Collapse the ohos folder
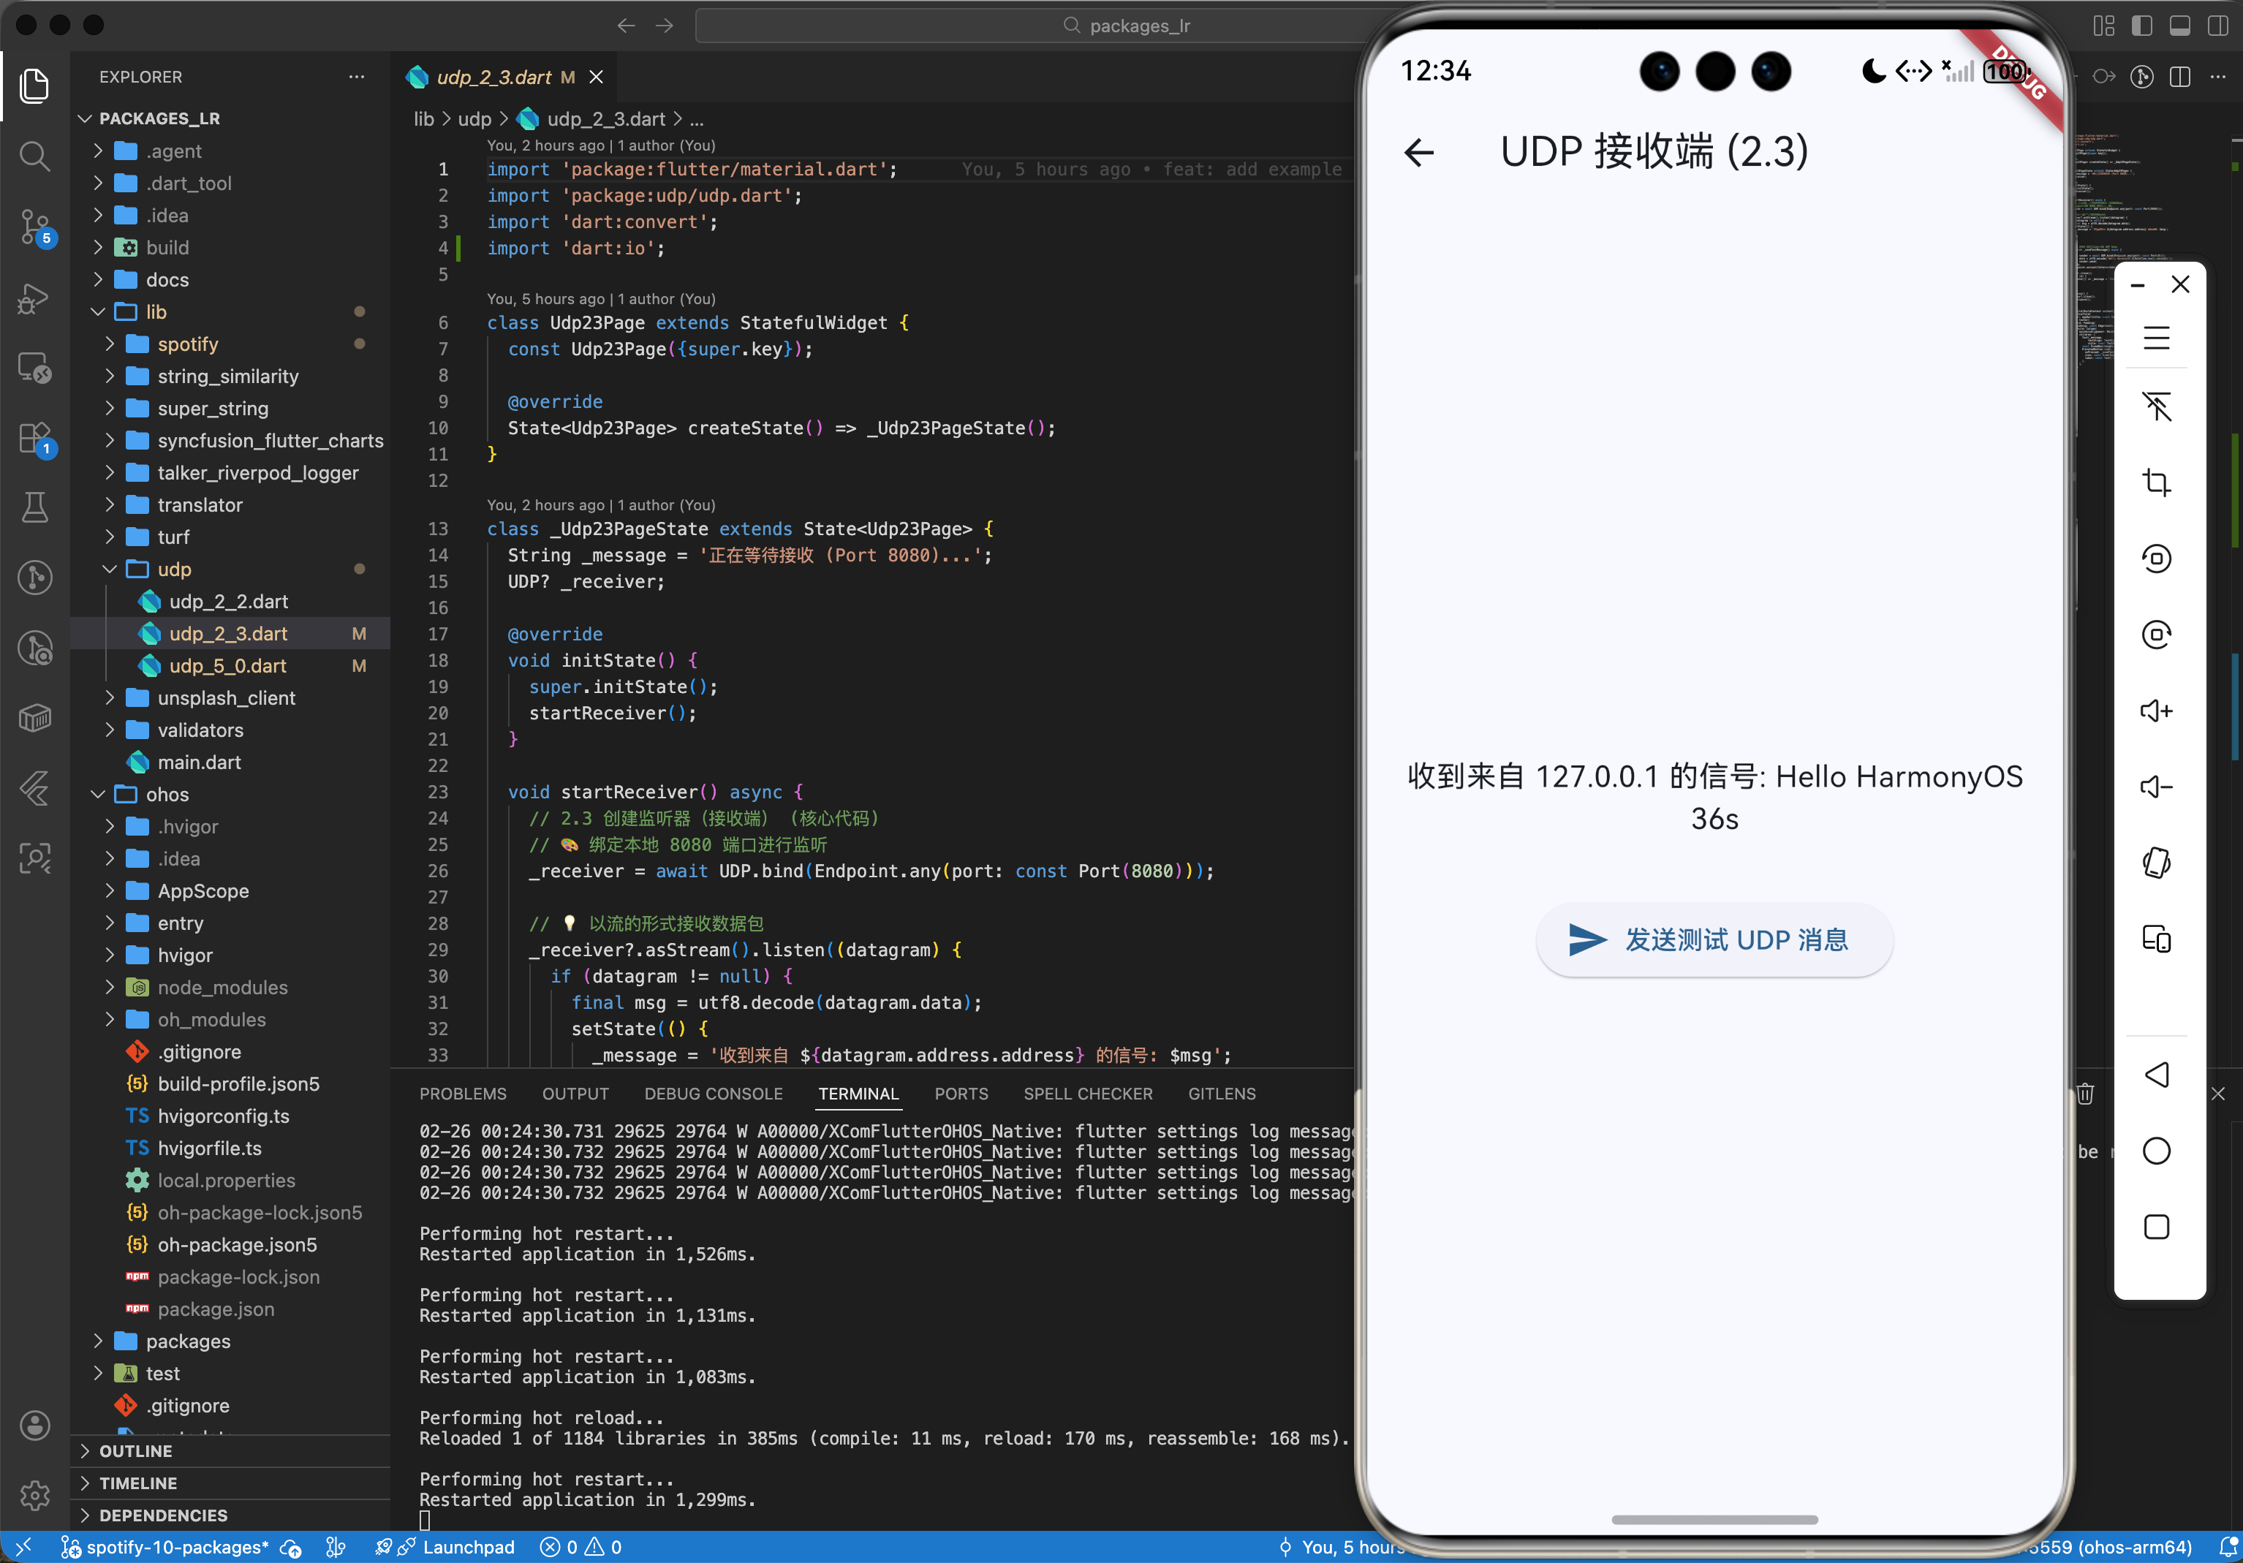This screenshot has width=2243, height=1563. pyautogui.click(x=167, y=794)
